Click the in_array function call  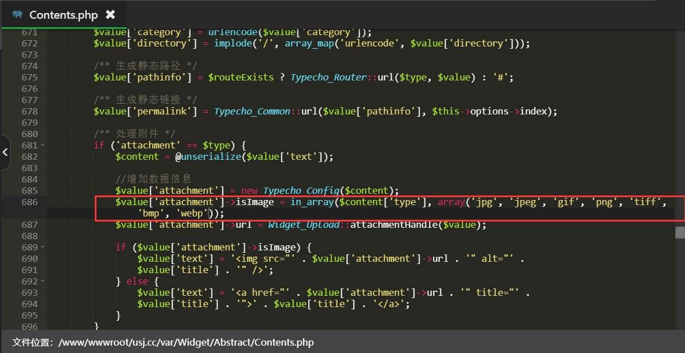point(312,202)
